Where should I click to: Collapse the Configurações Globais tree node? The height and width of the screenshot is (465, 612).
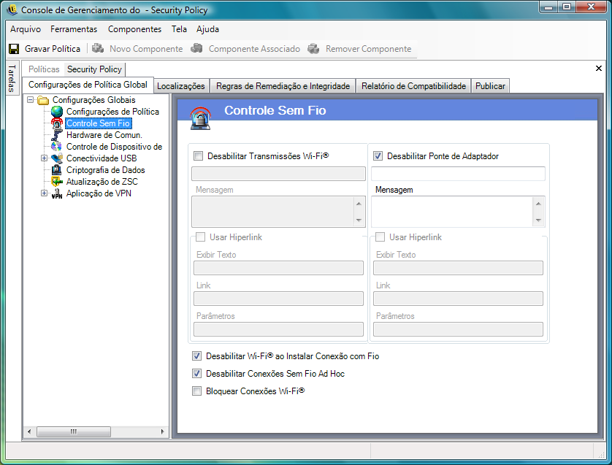tap(30, 100)
